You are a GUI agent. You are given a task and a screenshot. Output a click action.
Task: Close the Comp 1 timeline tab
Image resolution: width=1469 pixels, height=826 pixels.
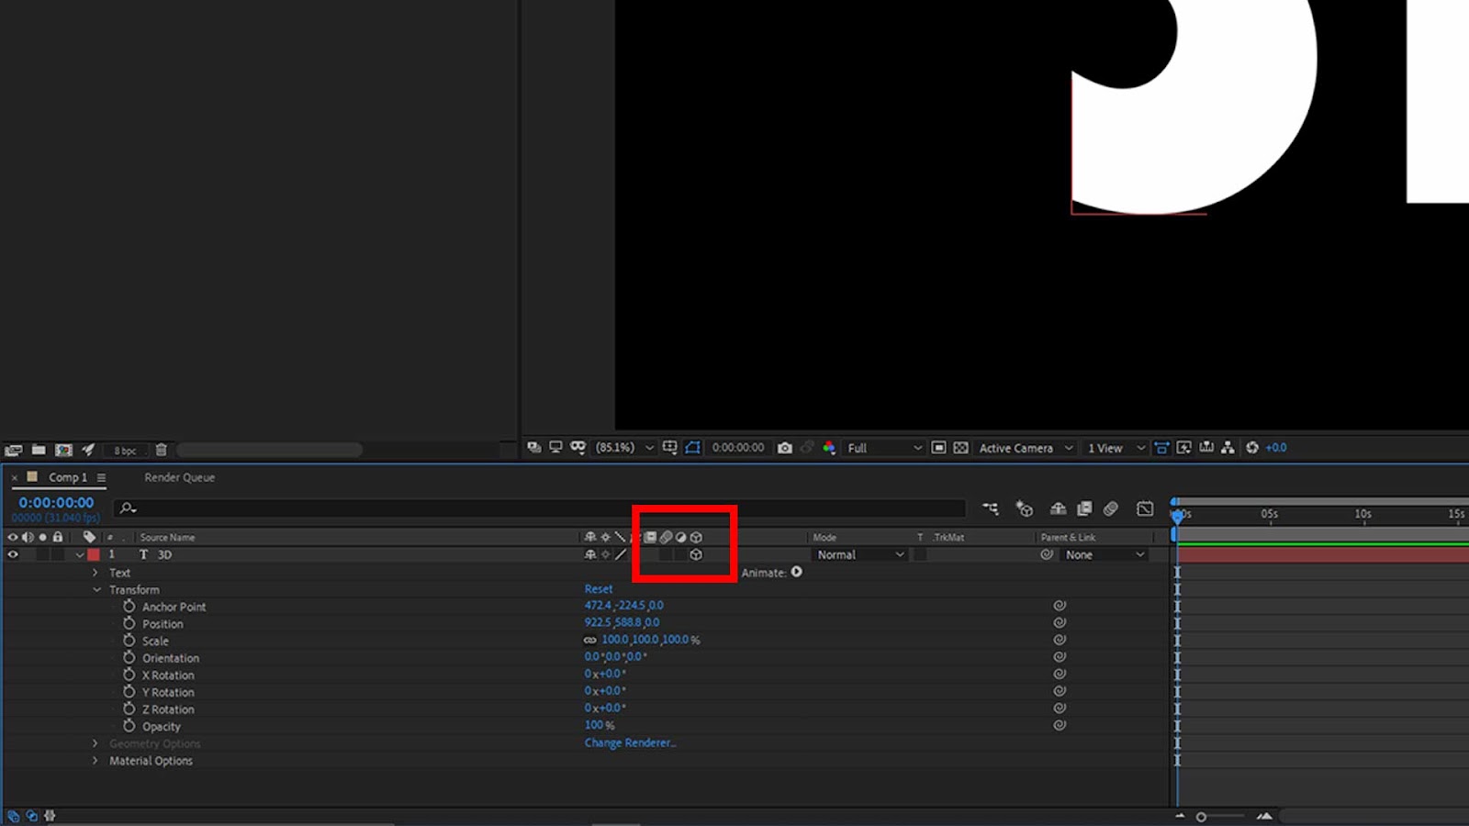pyautogui.click(x=15, y=477)
